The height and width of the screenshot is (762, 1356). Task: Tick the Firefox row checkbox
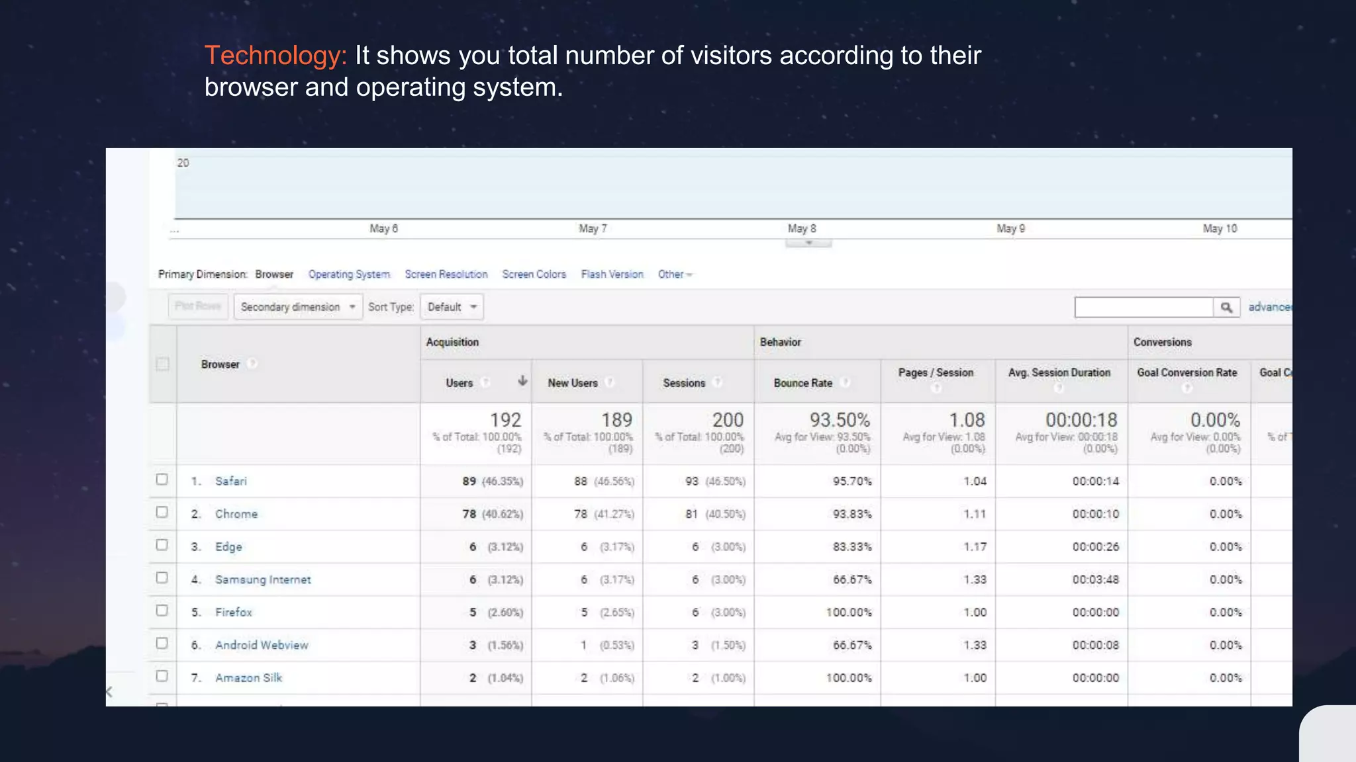click(162, 611)
